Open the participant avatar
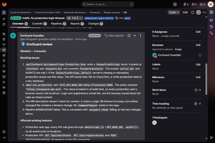This screenshot has height=143, width=215. [154, 123]
